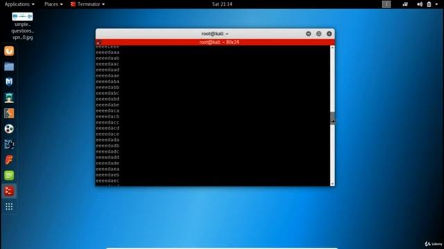The height and width of the screenshot is (249, 444).
Task: Click the terminal scrollbar down arrow
Action: pos(332,184)
